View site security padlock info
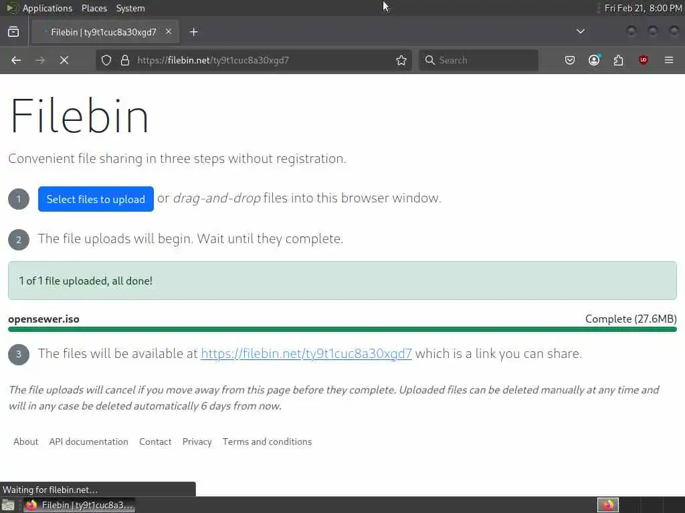 tap(125, 60)
